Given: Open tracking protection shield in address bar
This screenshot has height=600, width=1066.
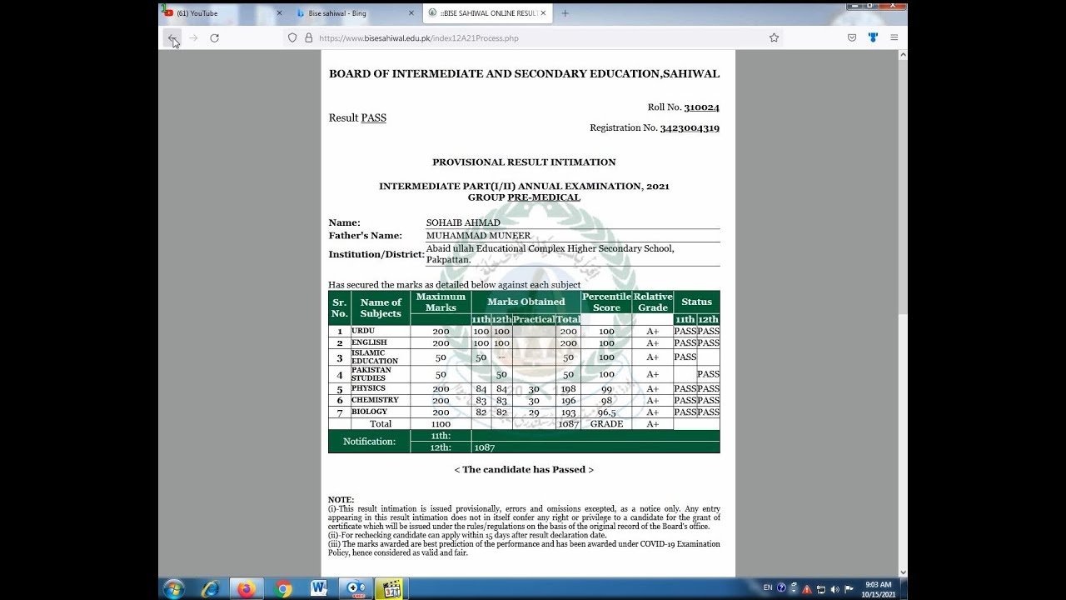Looking at the screenshot, I should (292, 37).
